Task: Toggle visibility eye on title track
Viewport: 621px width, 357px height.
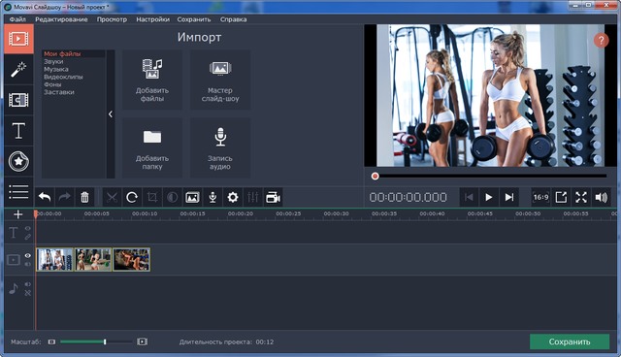Action: (28, 228)
